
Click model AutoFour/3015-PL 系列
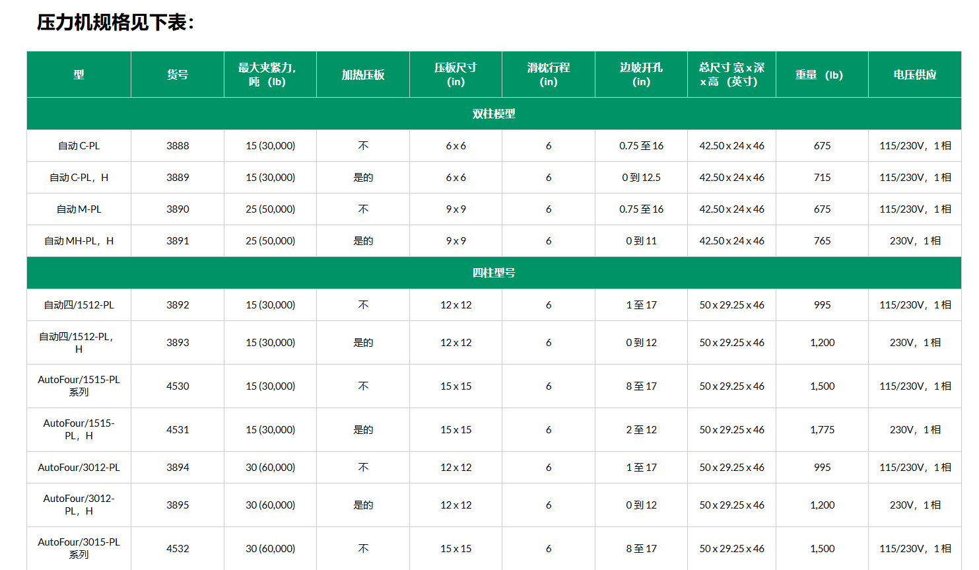pos(79,548)
